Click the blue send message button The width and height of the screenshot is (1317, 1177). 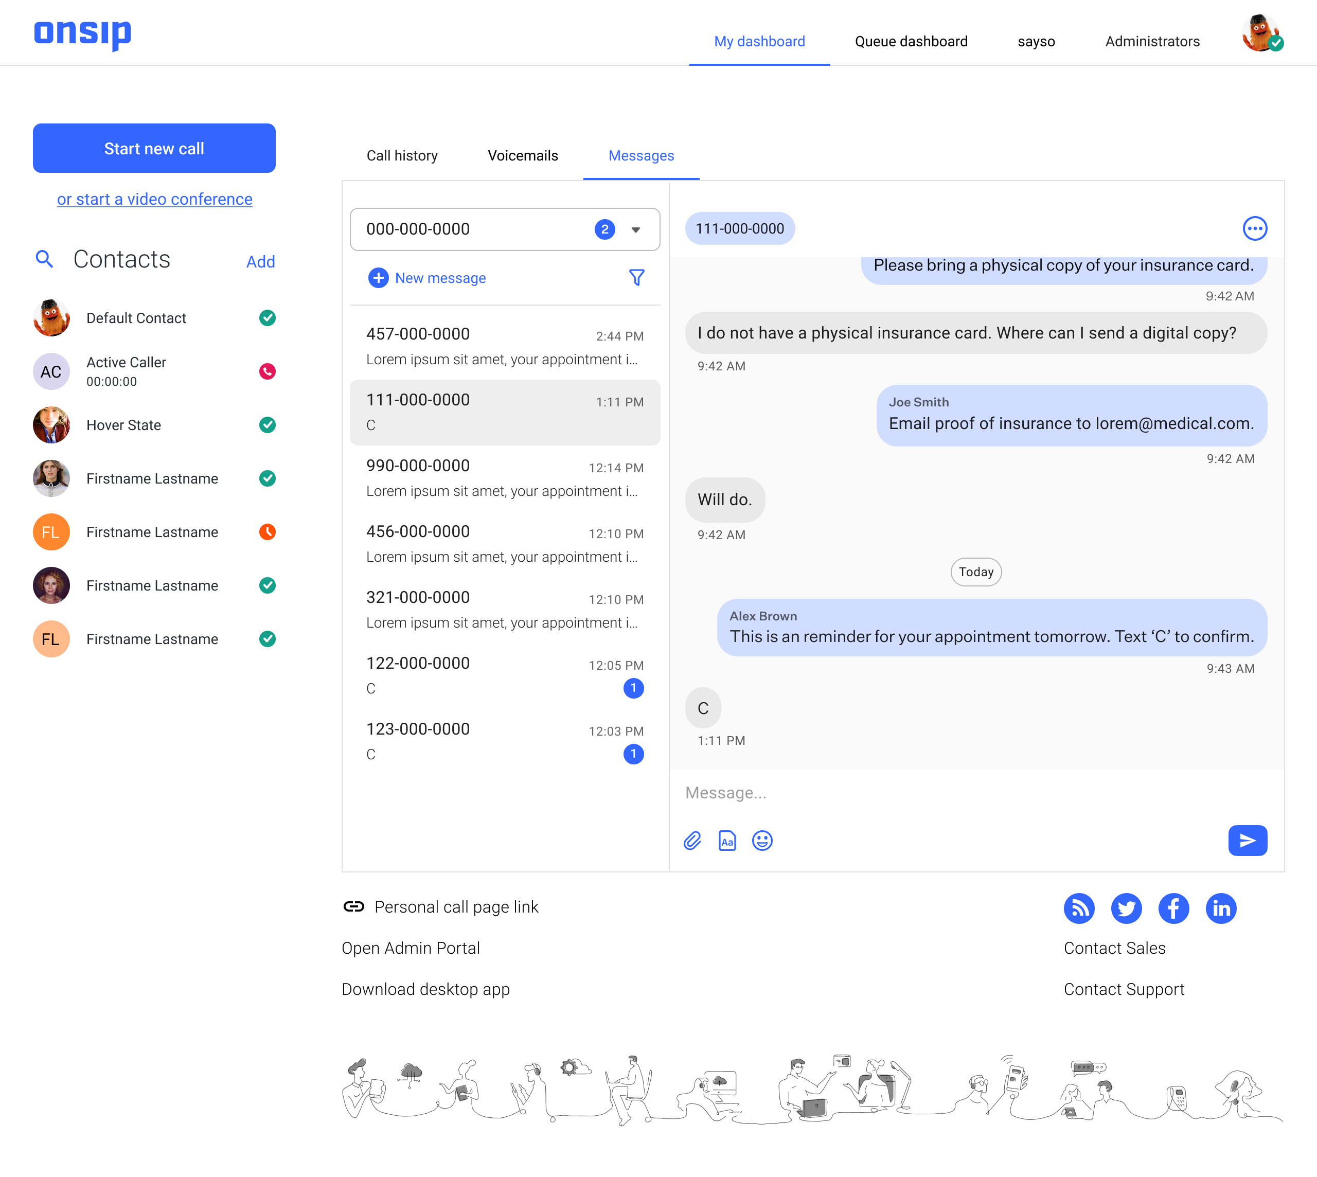1248,841
